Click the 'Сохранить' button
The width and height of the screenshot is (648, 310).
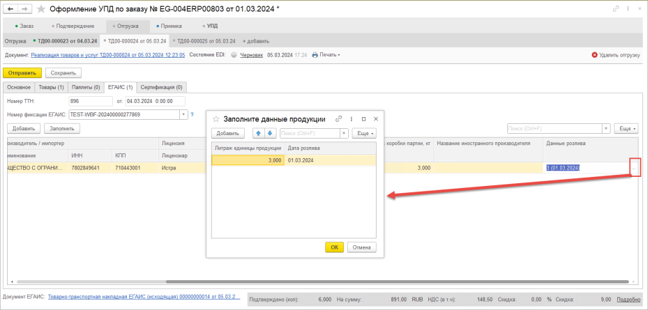63,73
